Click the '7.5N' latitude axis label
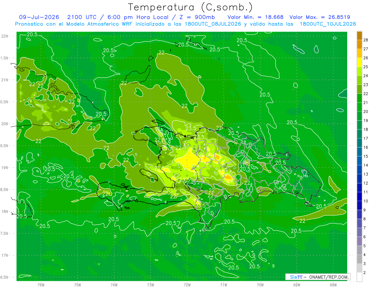 [5, 234]
